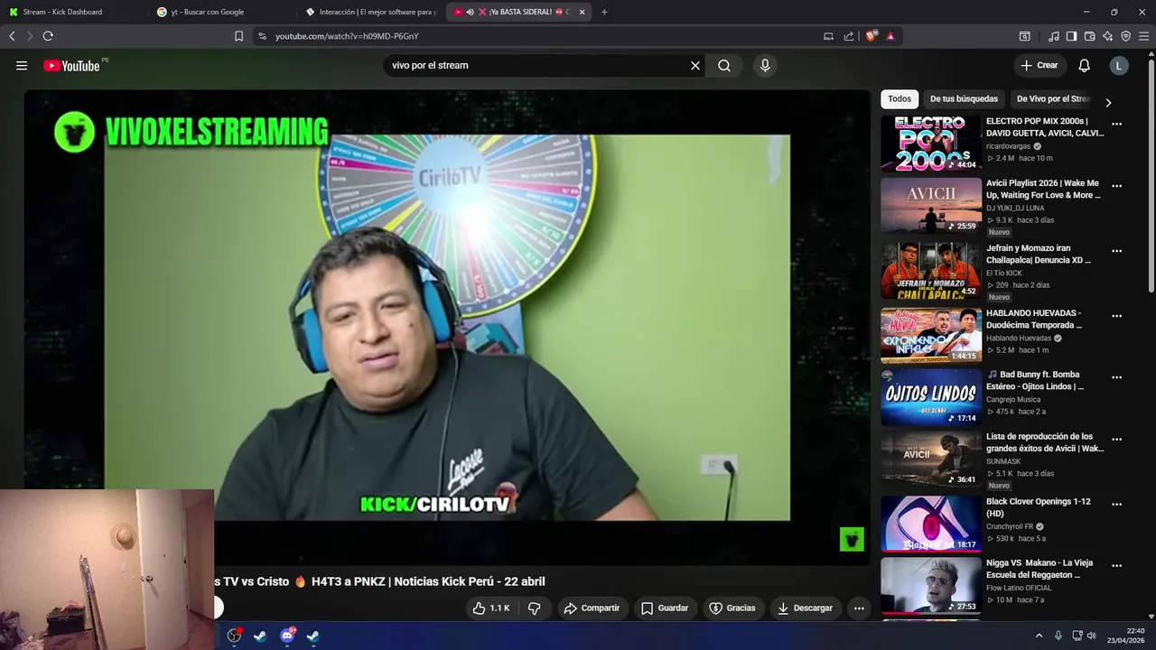Open the YouTube notifications bell
The height and width of the screenshot is (650, 1156).
(1085, 65)
